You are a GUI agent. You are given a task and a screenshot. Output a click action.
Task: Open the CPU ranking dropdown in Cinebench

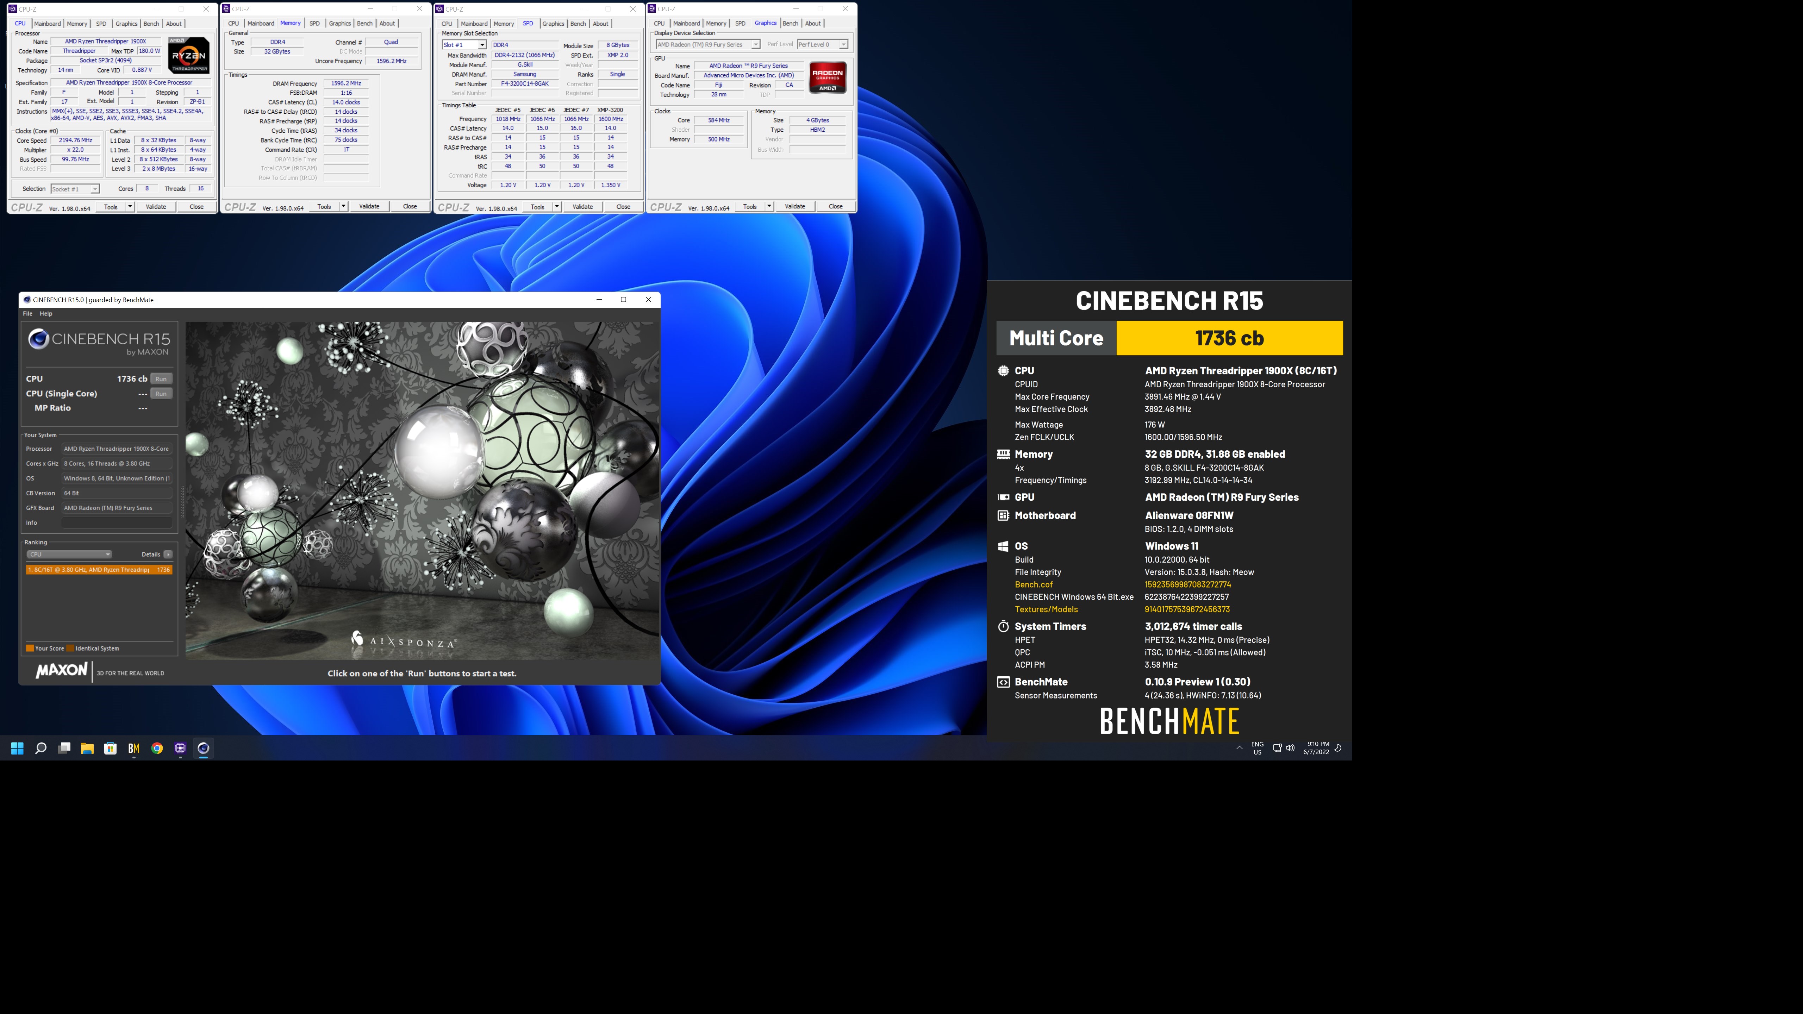69,554
